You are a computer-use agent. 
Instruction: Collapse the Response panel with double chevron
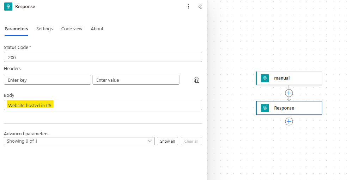pyautogui.click(x=200, y=6)
